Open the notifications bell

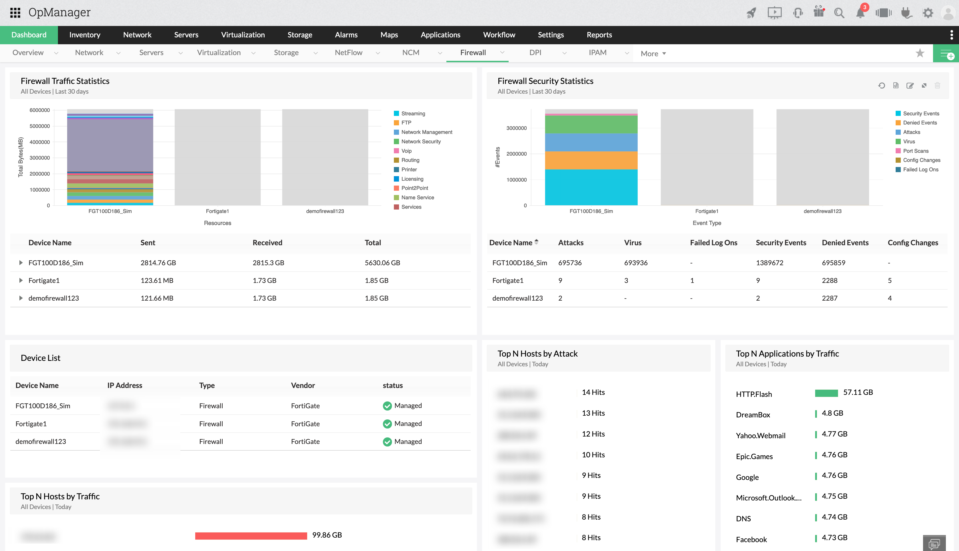860,13
